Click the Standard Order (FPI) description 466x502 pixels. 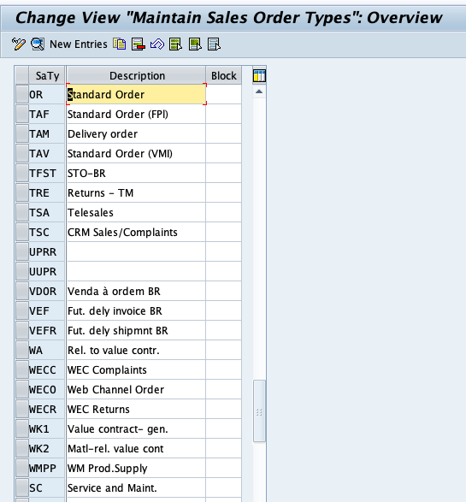[136, 114]
